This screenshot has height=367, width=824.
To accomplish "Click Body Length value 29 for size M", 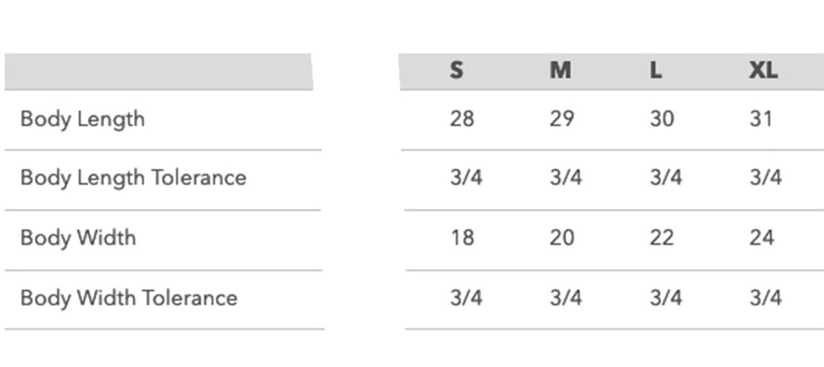I will [x=562, y=119].
